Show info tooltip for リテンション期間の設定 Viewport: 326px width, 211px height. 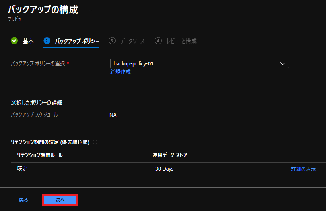click(95, 142)
